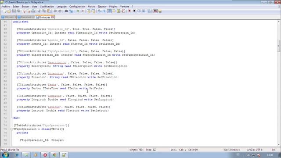This screenshot has height=158, width=281.
Task: Click the Cut scissors icon
Action: (x=39, y=11)
